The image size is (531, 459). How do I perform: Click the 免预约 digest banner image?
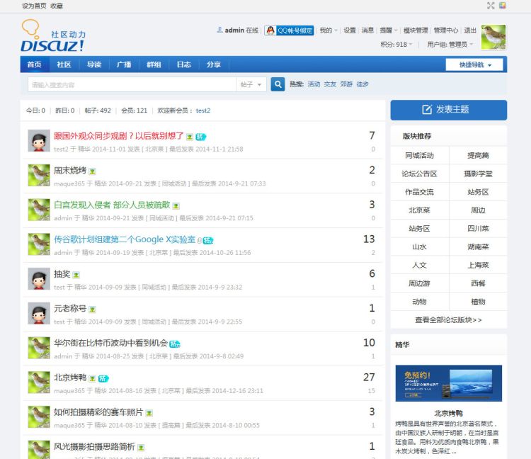449,383
